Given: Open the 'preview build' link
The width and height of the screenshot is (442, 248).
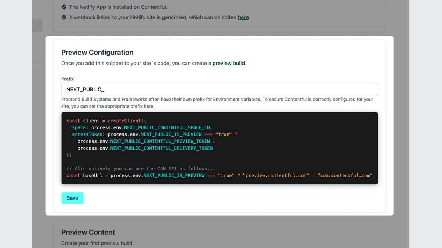Looking at the screenshot, I should coord(229,63).
